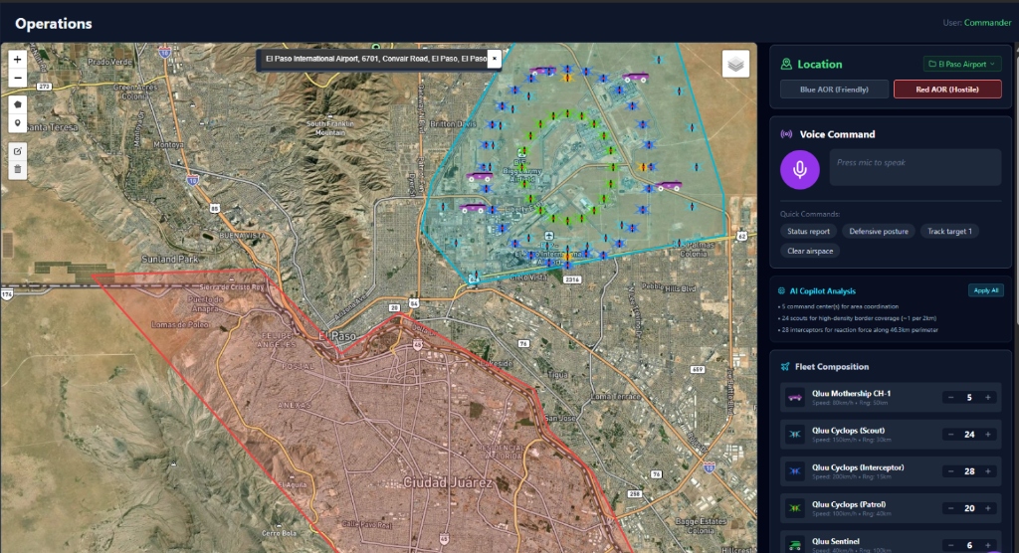The image size is (1019, 553).
Task: Click the Qluu Cyclops (Interceptor) name
Action: [858, 467]
